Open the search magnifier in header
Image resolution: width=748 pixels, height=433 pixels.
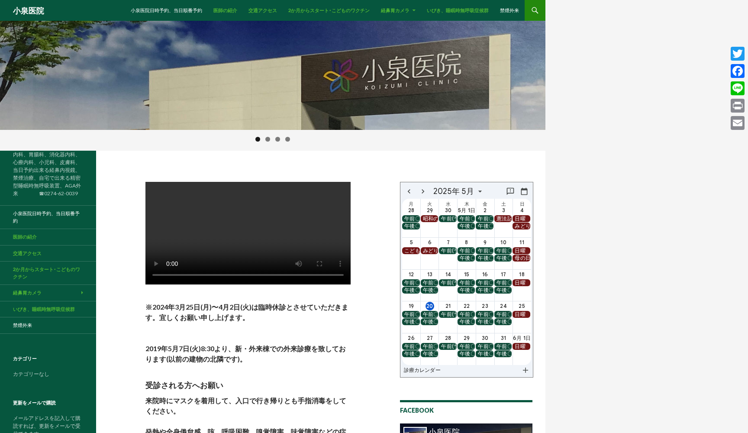tap(535, 10)
